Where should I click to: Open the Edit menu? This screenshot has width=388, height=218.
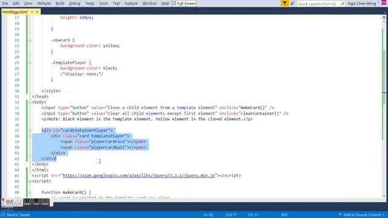tap(16, 3)
